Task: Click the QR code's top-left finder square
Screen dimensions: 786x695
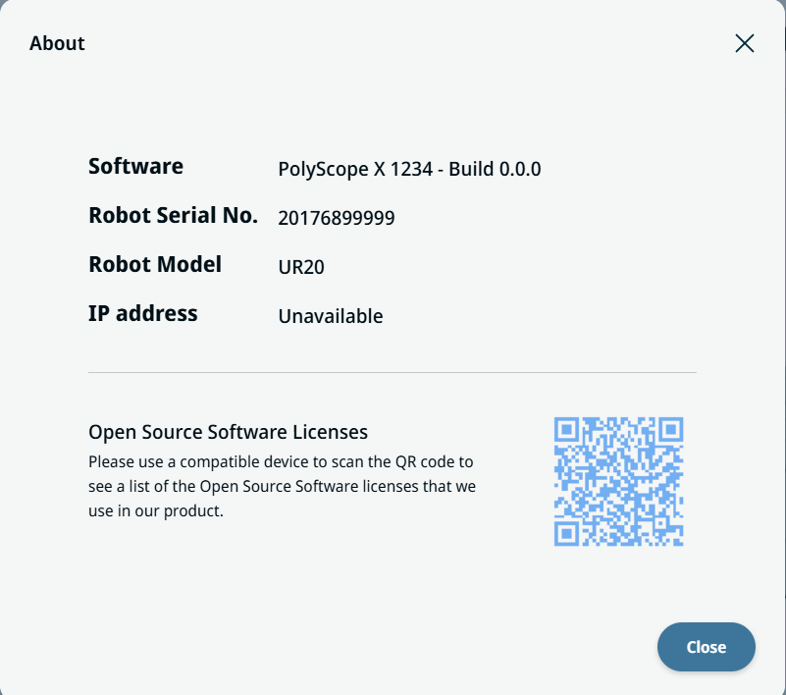Action: coord(566,429)
